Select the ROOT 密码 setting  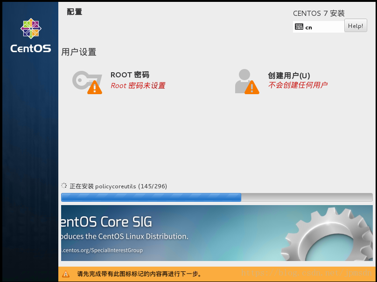130,75
